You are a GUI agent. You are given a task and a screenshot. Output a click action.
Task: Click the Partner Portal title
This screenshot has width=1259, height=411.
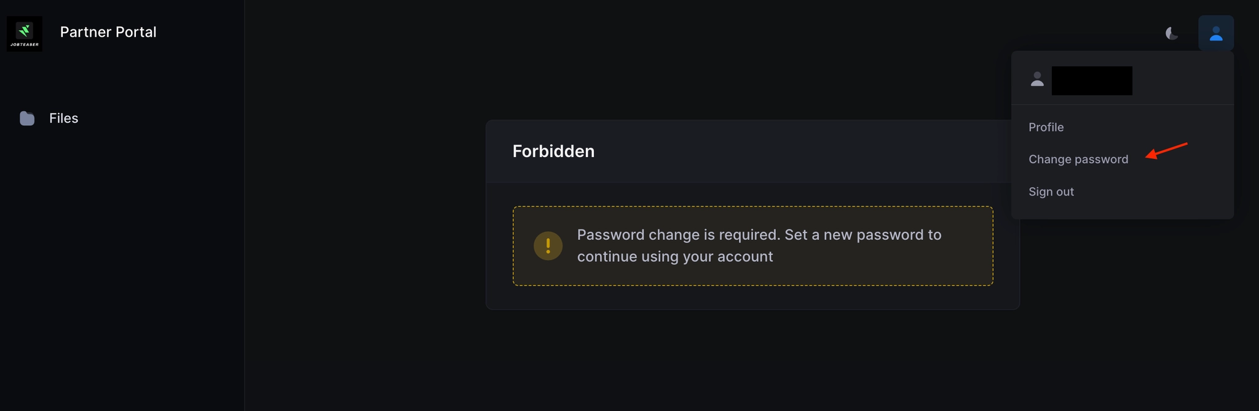108,32
